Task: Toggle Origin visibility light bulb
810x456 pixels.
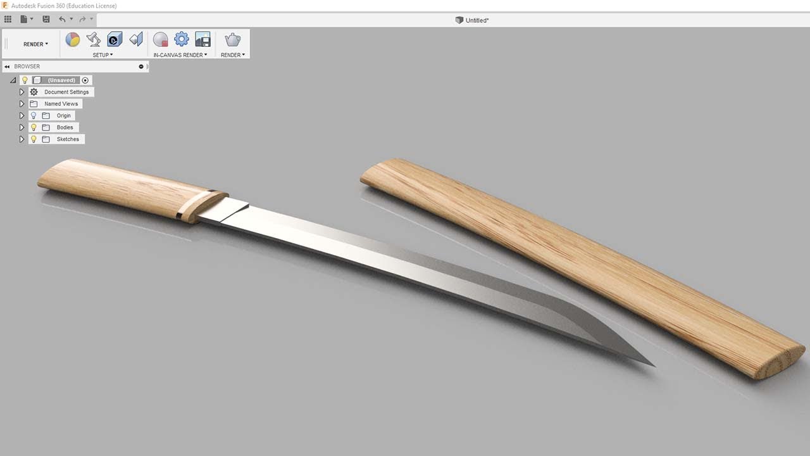Action: 34,116
